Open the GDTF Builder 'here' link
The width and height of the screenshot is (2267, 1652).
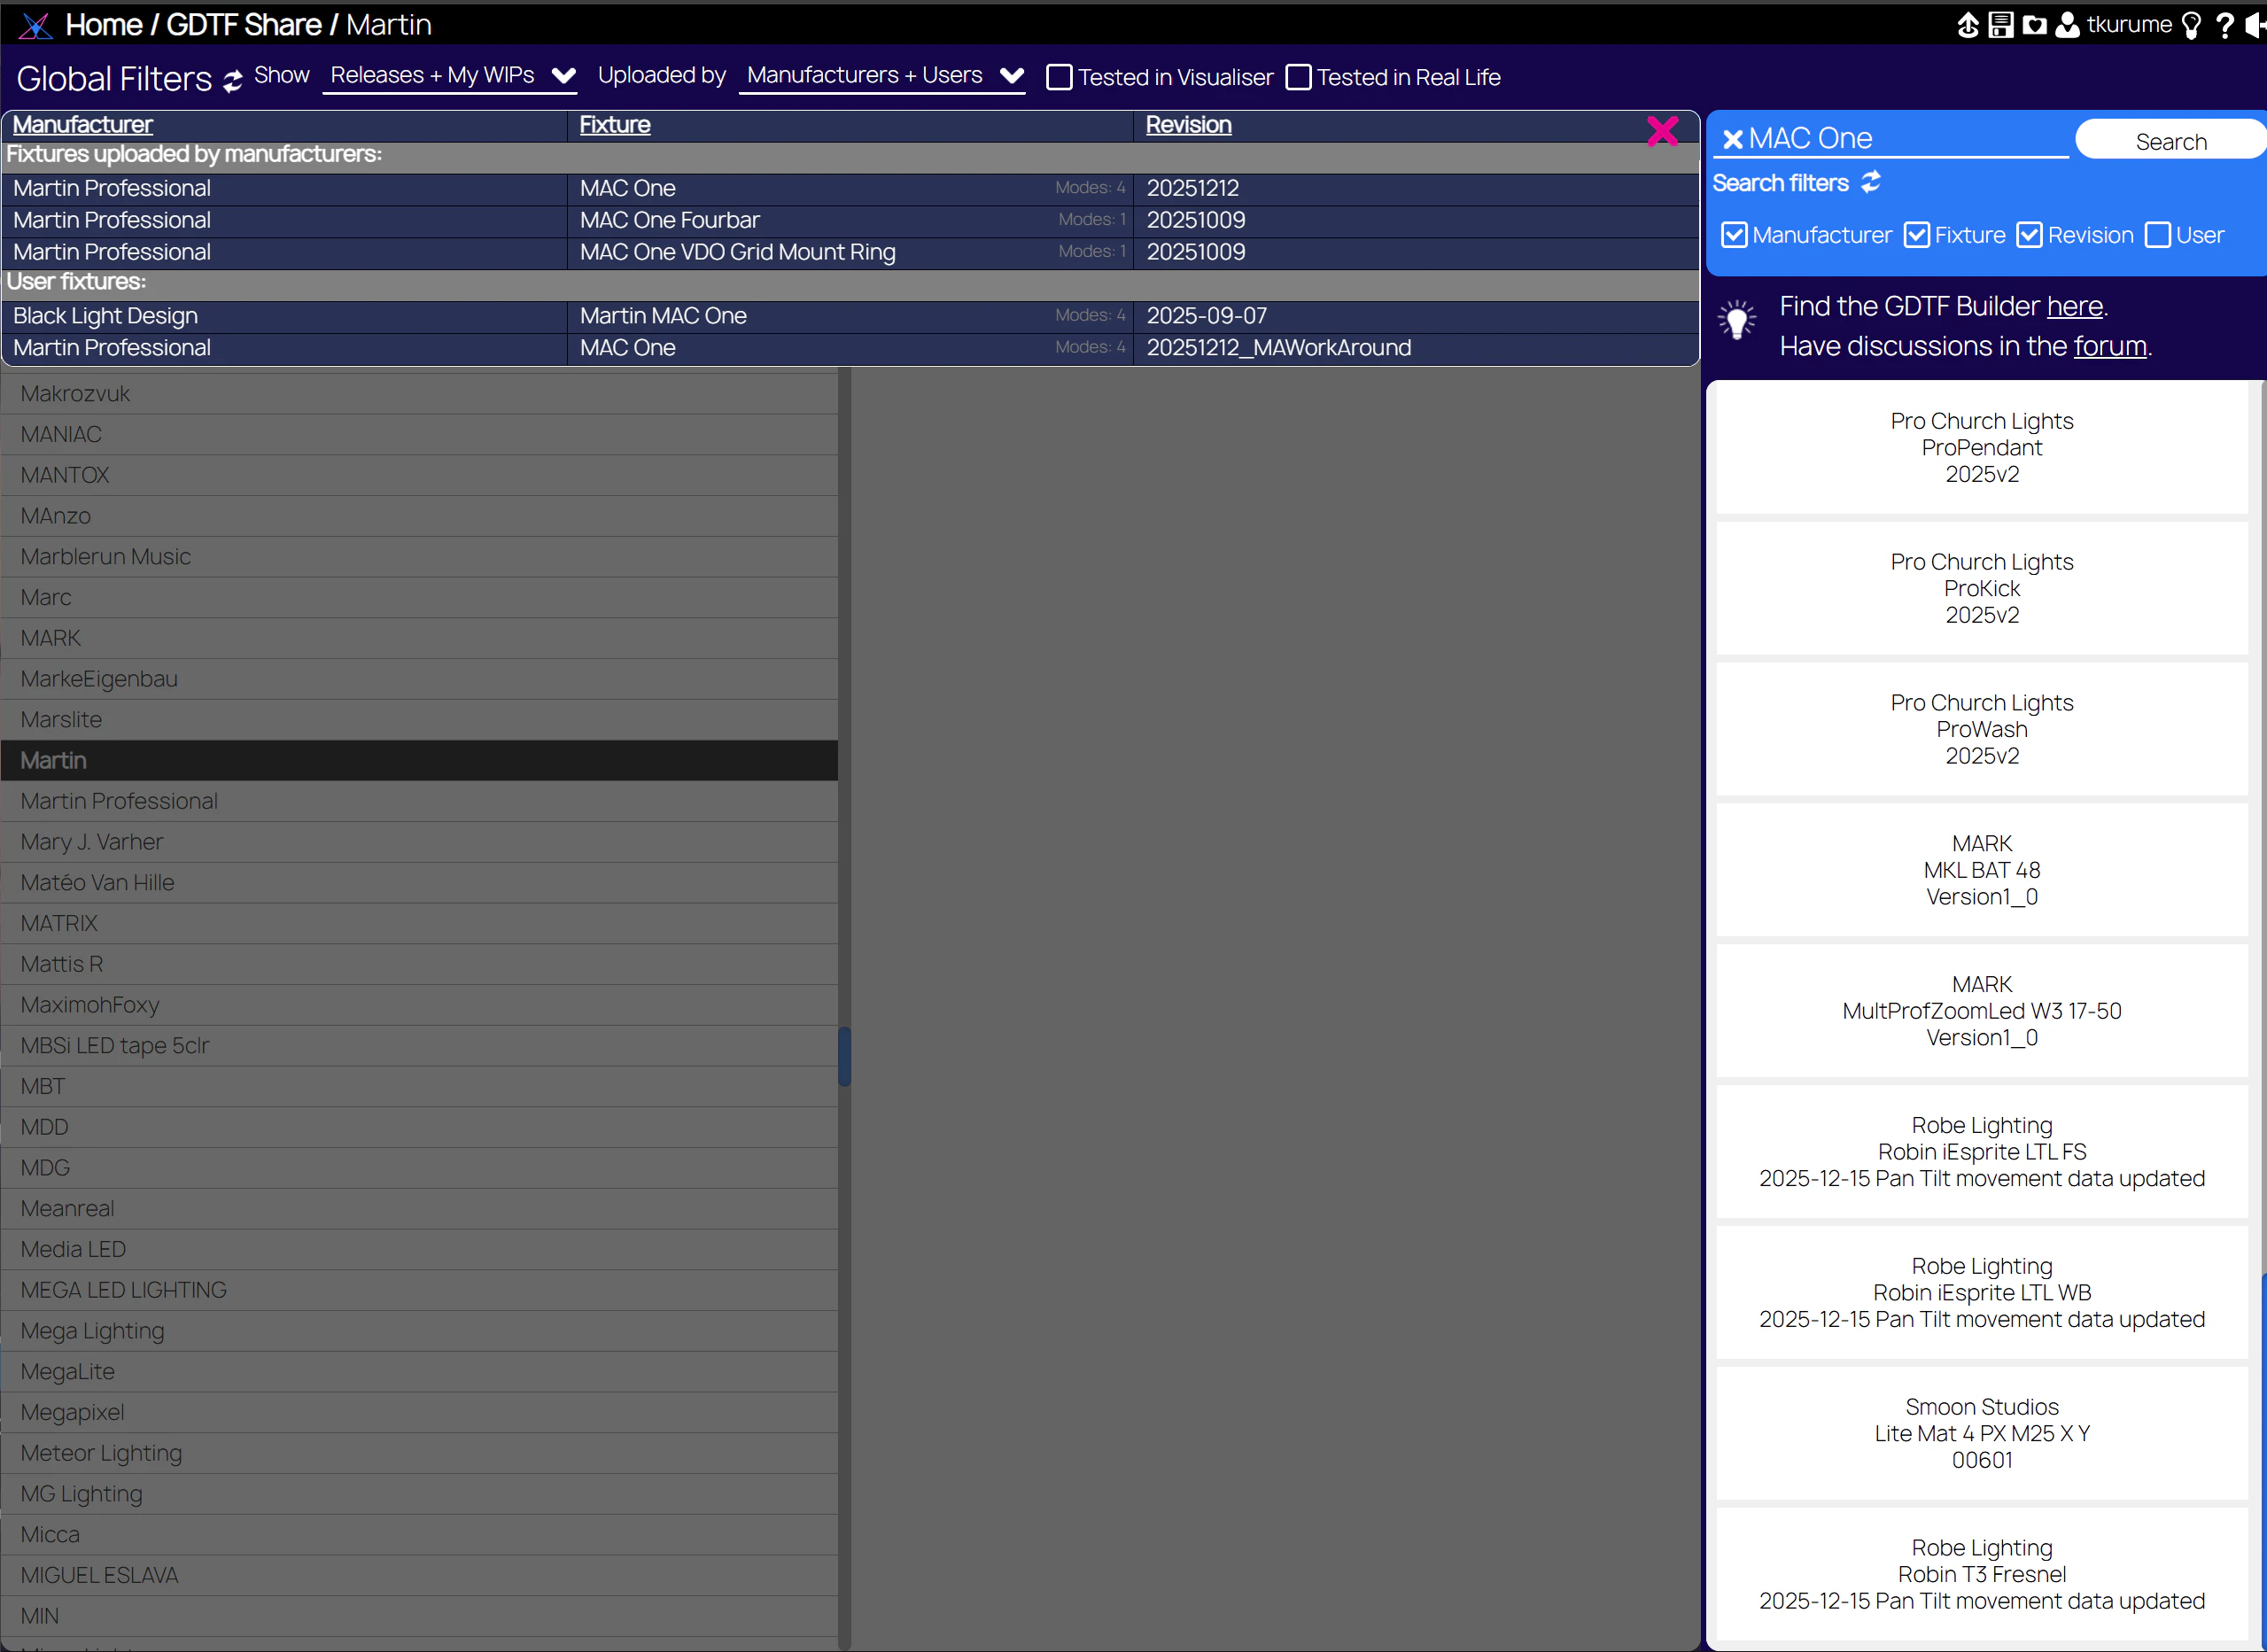point(2074,306)
